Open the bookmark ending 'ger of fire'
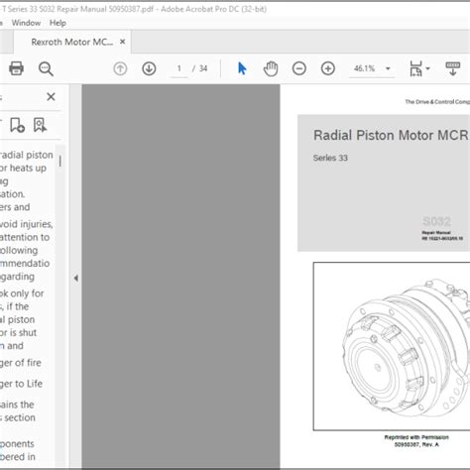This screenshot has width=470, height=470. click(21, 363)
